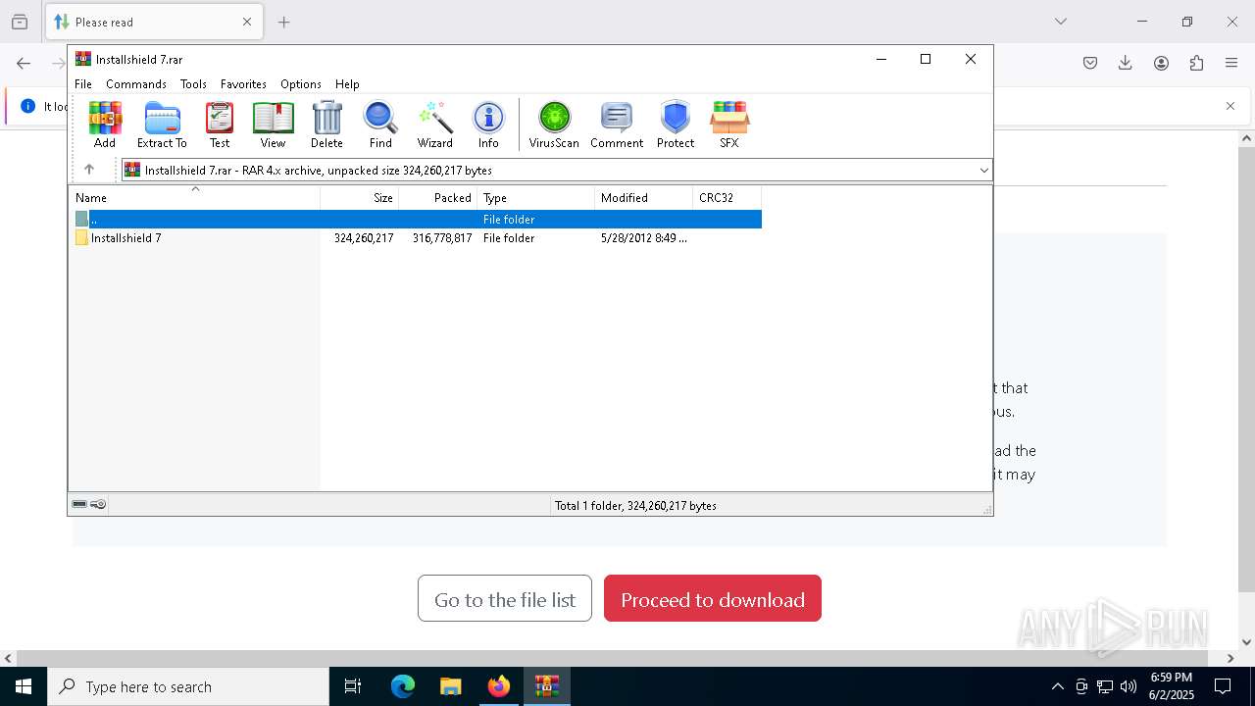This screenshot has width=1255, height=706.
Task: Click the WinRAR taskbar icon
Action: click(547, 686)
